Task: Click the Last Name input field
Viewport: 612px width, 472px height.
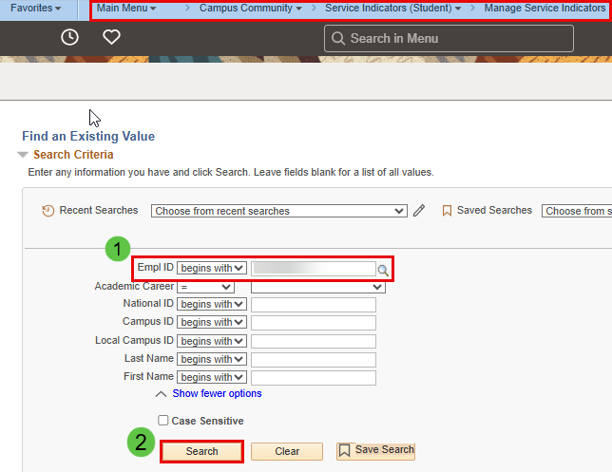Action: pyautogui.click(x=314, y=360)
